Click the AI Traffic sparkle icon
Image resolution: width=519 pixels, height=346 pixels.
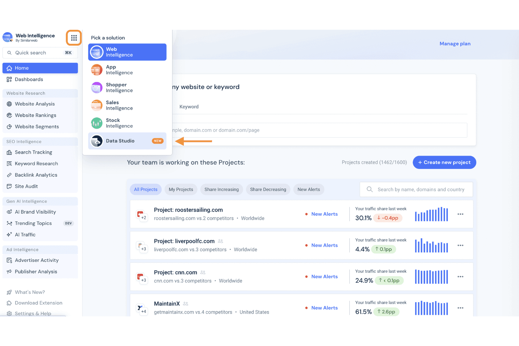click(9, 235)
